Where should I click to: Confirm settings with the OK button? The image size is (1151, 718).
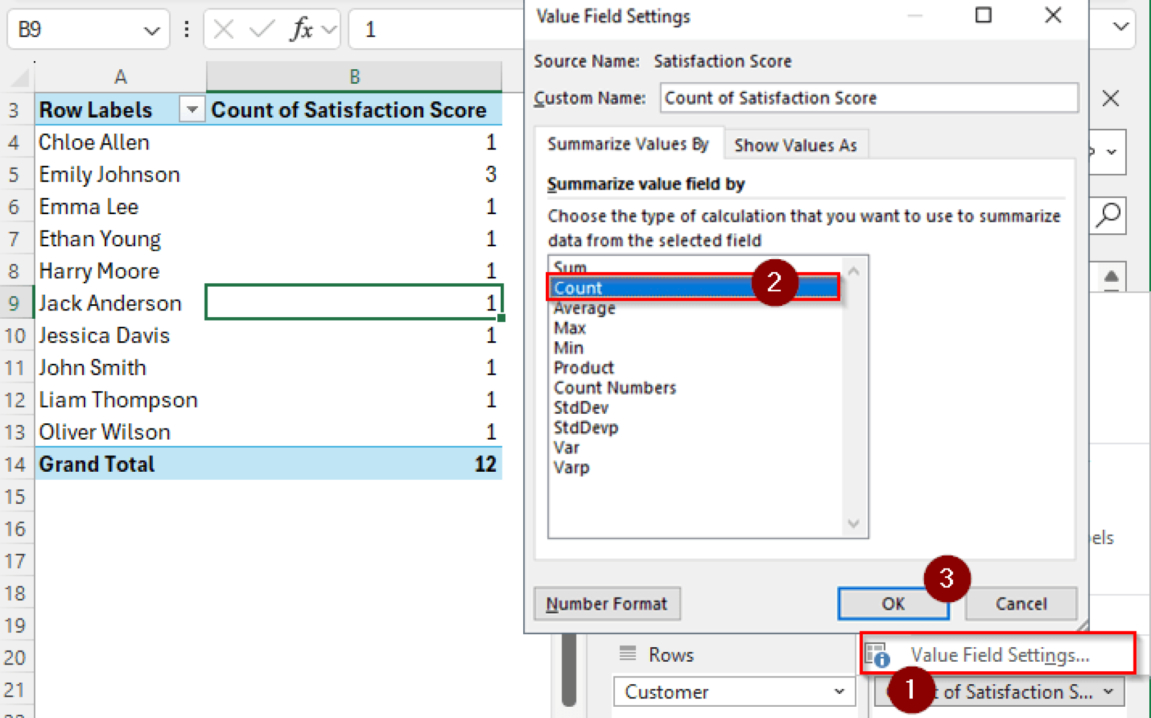click(892, 603)
